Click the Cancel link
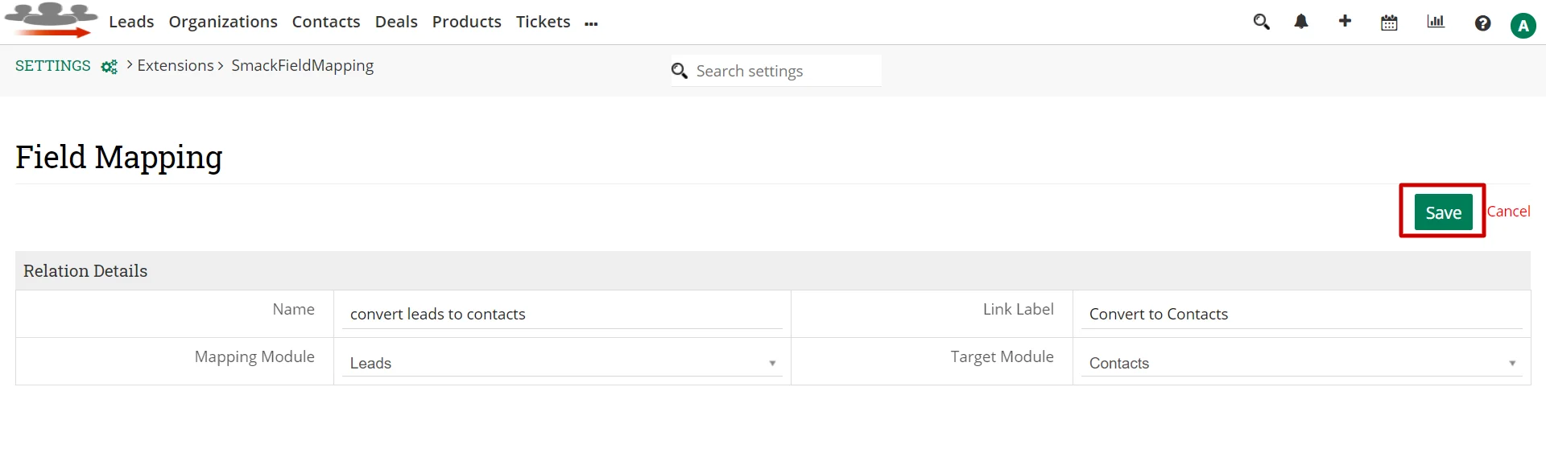The height and width of the screenshot is (457, 1546). (x=1508, y=212)
